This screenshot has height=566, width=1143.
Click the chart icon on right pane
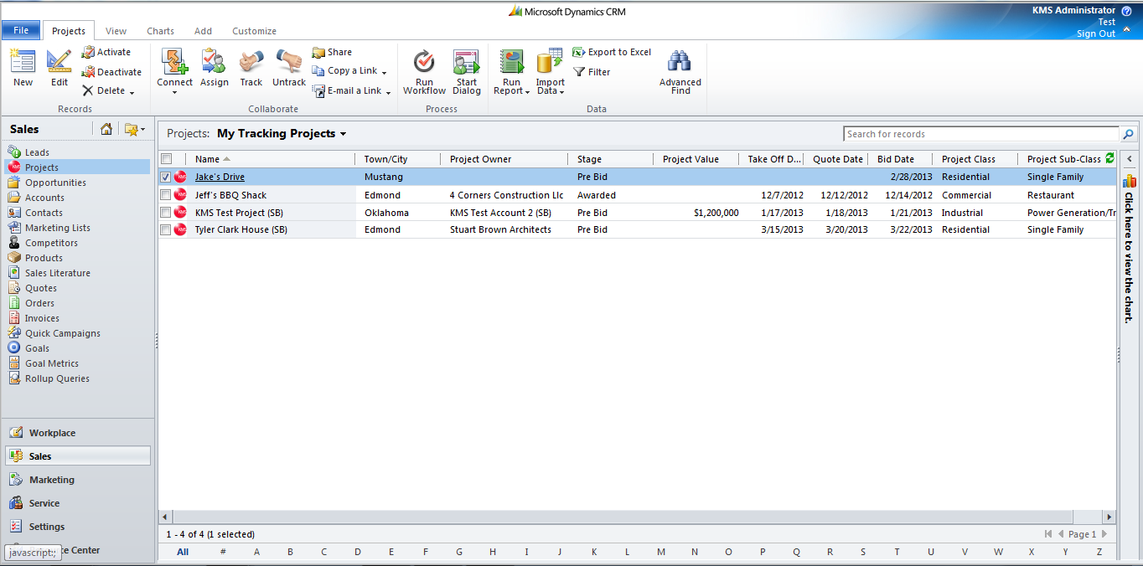[1130, 181]
